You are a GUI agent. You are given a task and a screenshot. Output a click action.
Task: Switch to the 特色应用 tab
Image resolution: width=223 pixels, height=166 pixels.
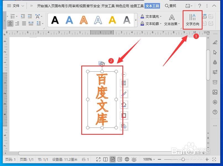click(122, 6)
